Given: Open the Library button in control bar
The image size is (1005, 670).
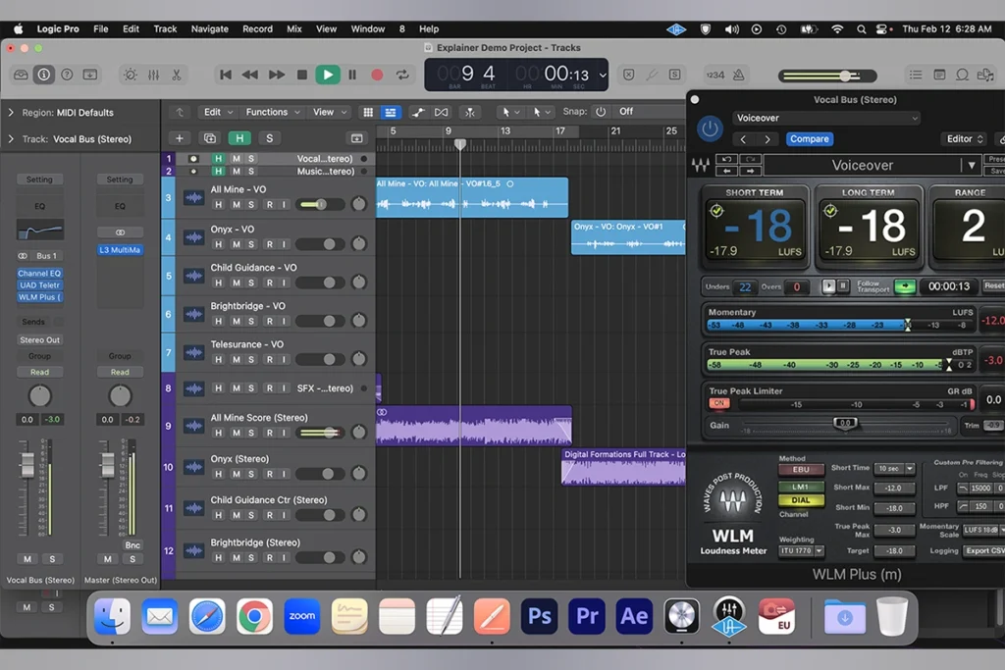Looking at the screenshot, I should [21, 75].
